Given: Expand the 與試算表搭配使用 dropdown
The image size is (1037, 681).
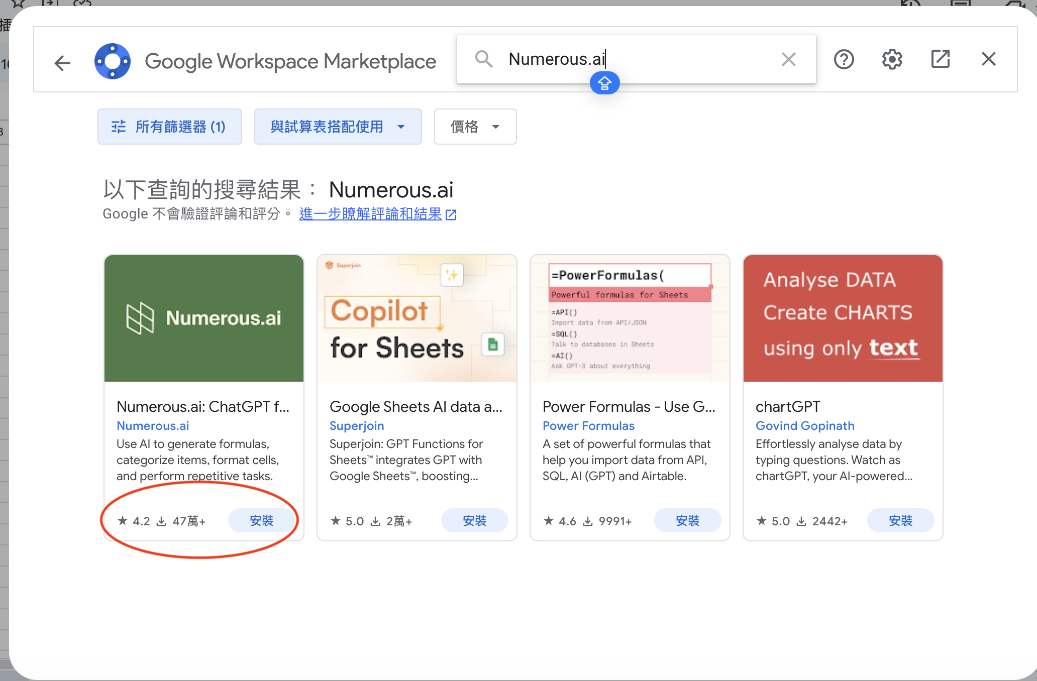Looking at the screenshot, I should click(x=338, y=127).
